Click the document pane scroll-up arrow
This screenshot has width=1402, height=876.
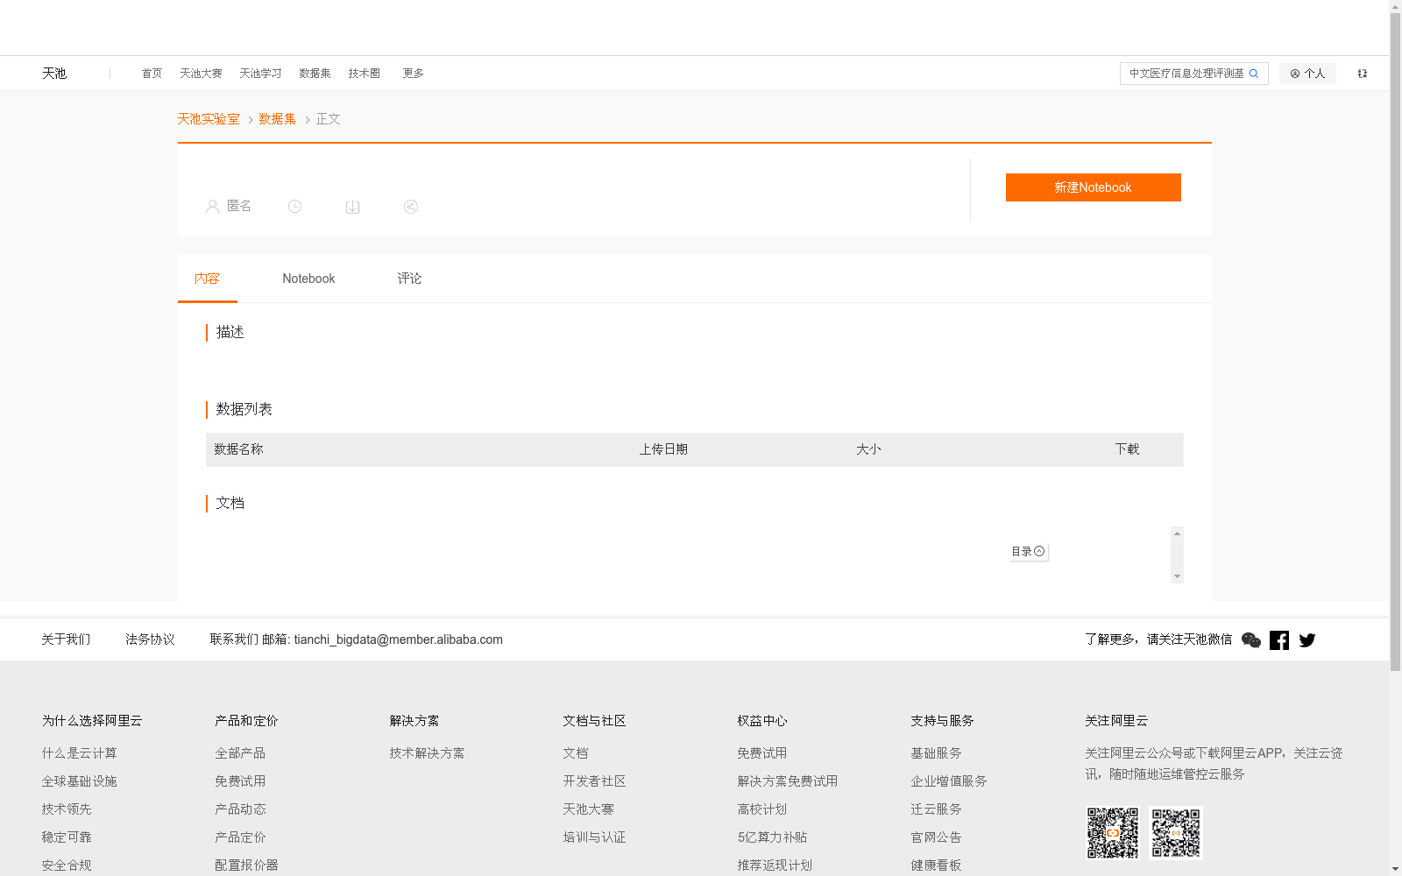[x=1178, y=533]
